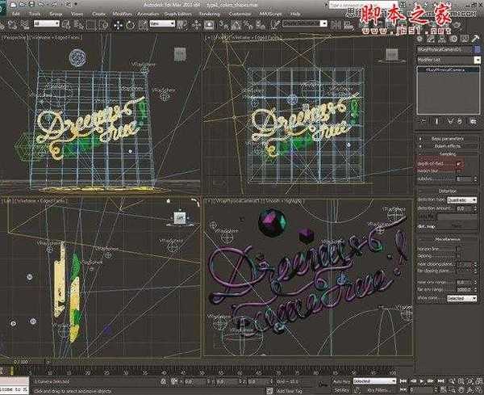Viewport: 484px width, 395px height.
Task: Open the distortion type dropdown
Action: 463,200
